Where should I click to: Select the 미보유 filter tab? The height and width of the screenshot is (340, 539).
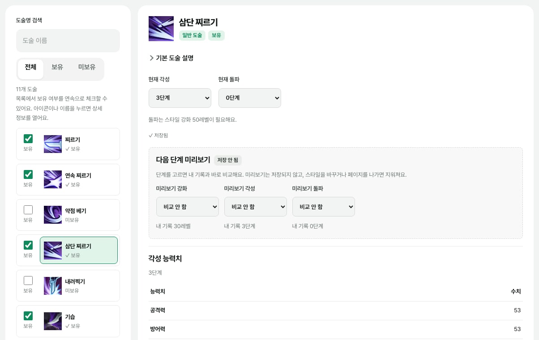coord(87,68)
